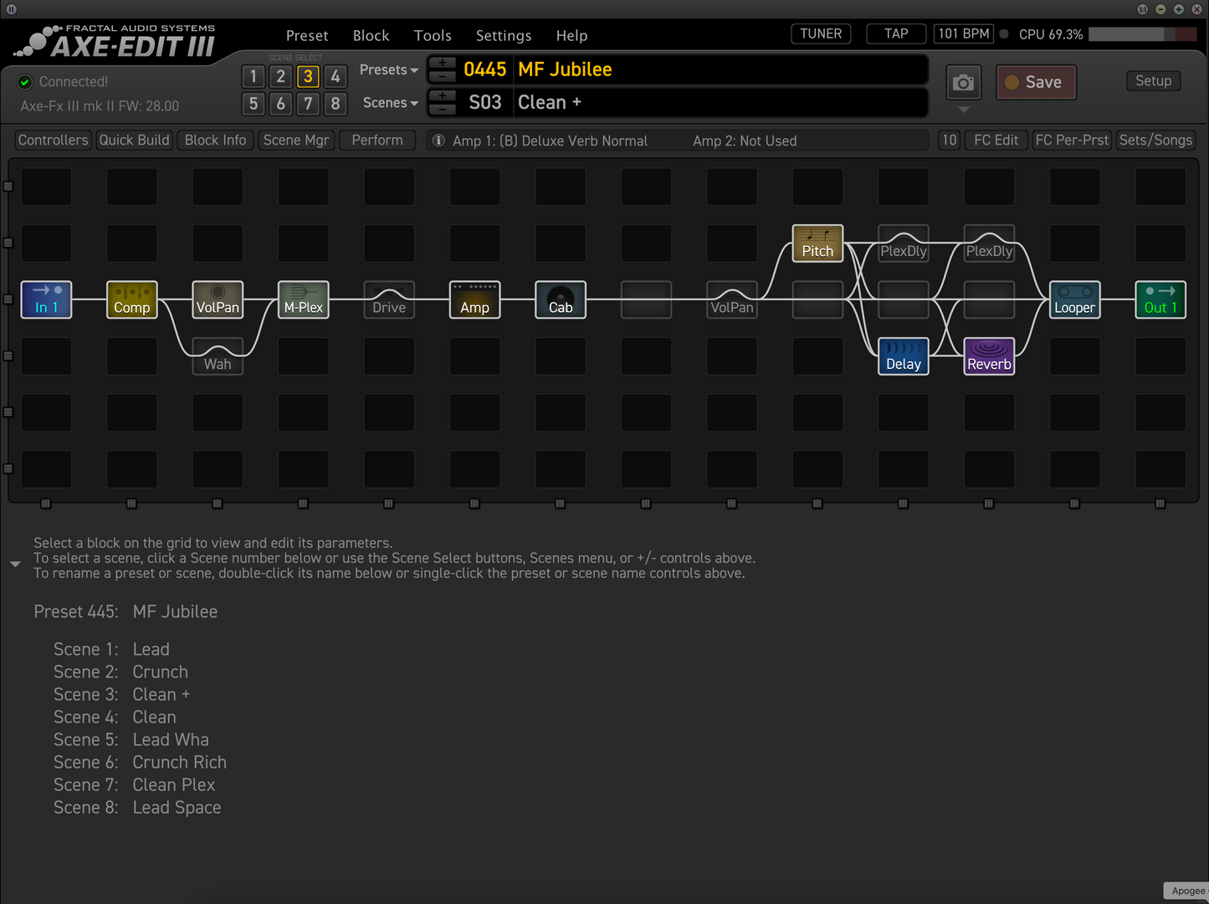Select the Reverb block on the grid
The width and height of the screenshot is (1209, 904).
point(989,356)
